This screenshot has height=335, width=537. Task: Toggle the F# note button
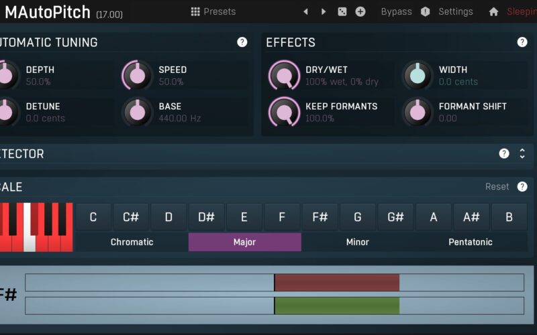tap(320, 217)
